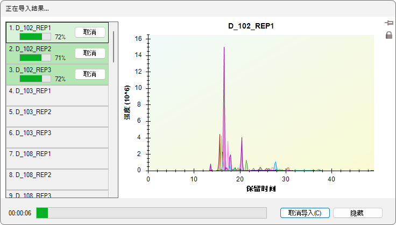Select the D_102_REP2 list entry
396x225 pixels.
[x=38, y=48]
